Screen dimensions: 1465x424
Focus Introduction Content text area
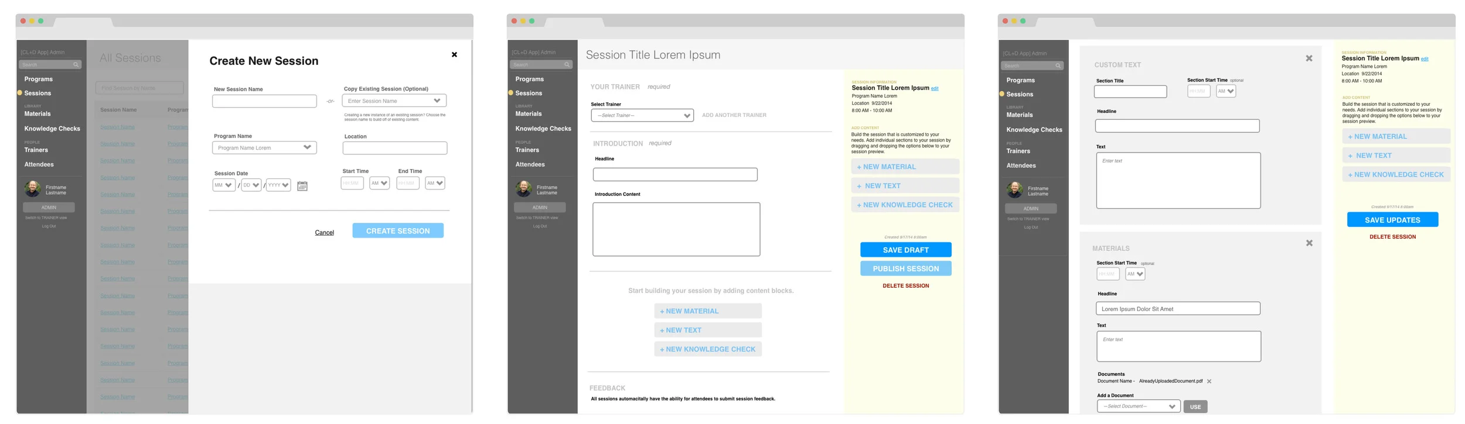click(676, 229)
